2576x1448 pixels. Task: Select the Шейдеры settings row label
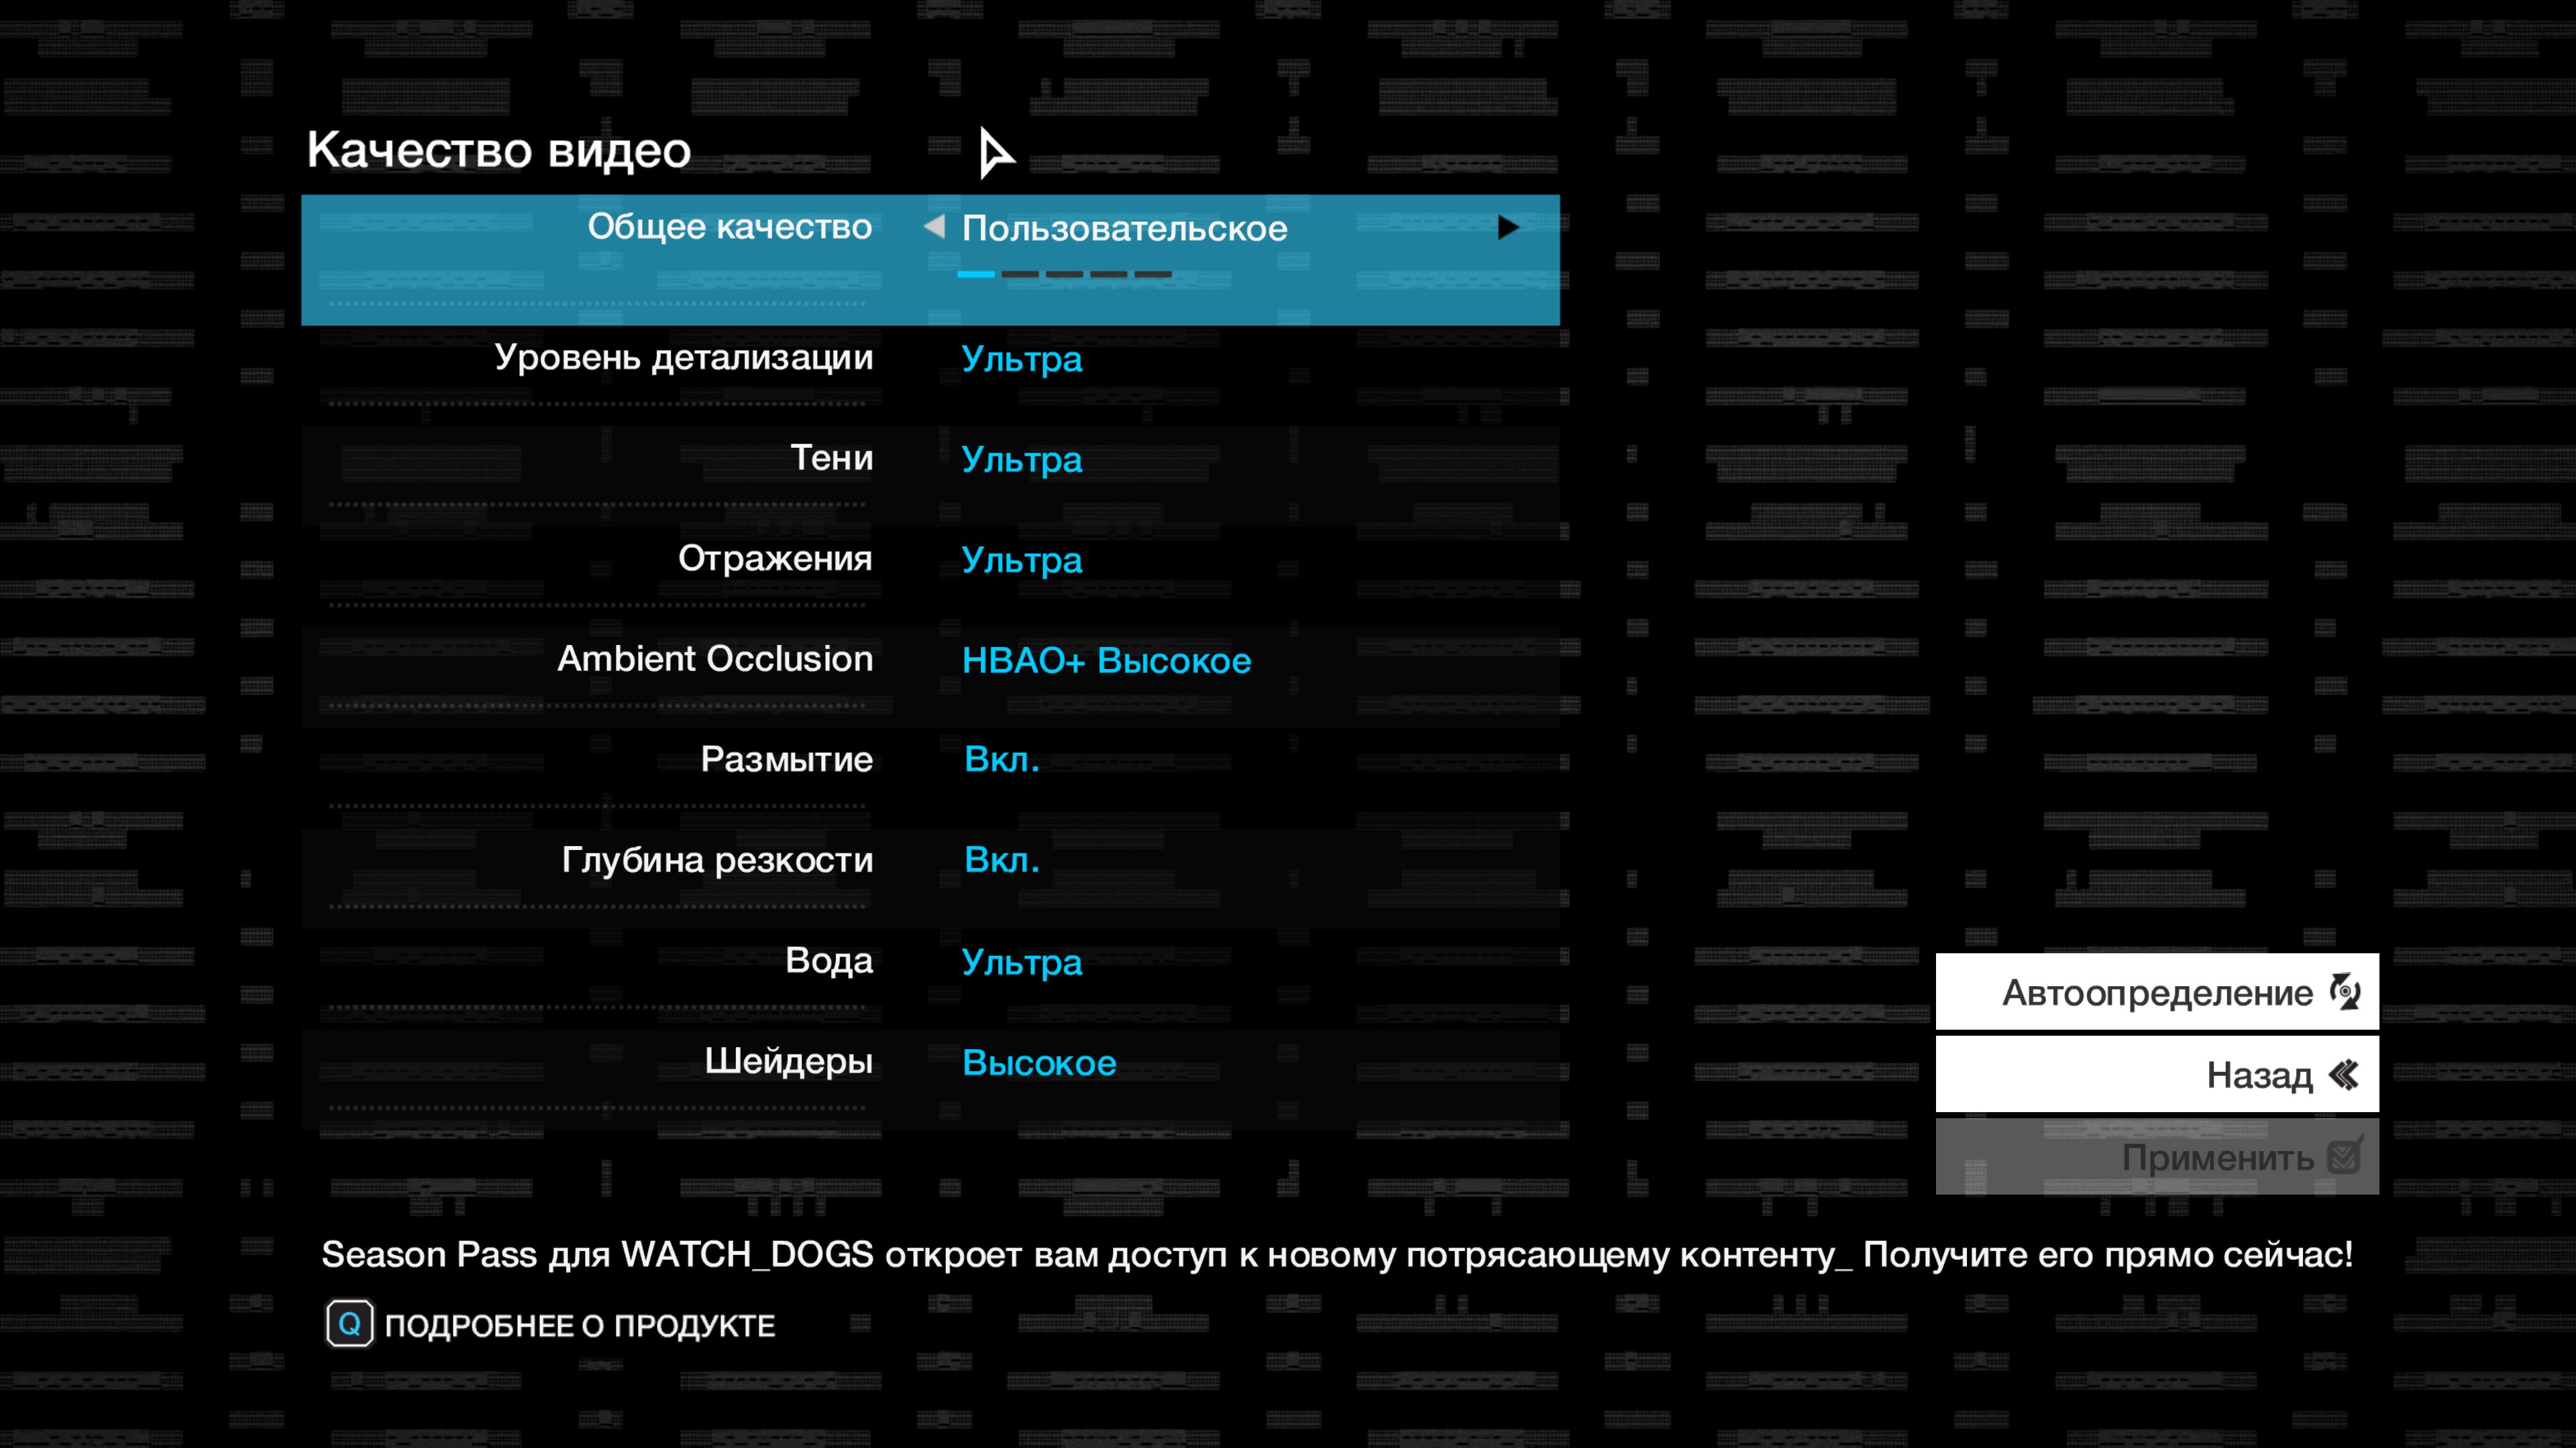point(788,1061)
